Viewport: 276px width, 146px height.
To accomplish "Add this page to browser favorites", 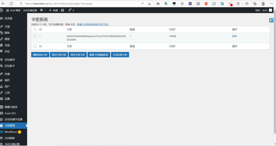I will 149,4.
